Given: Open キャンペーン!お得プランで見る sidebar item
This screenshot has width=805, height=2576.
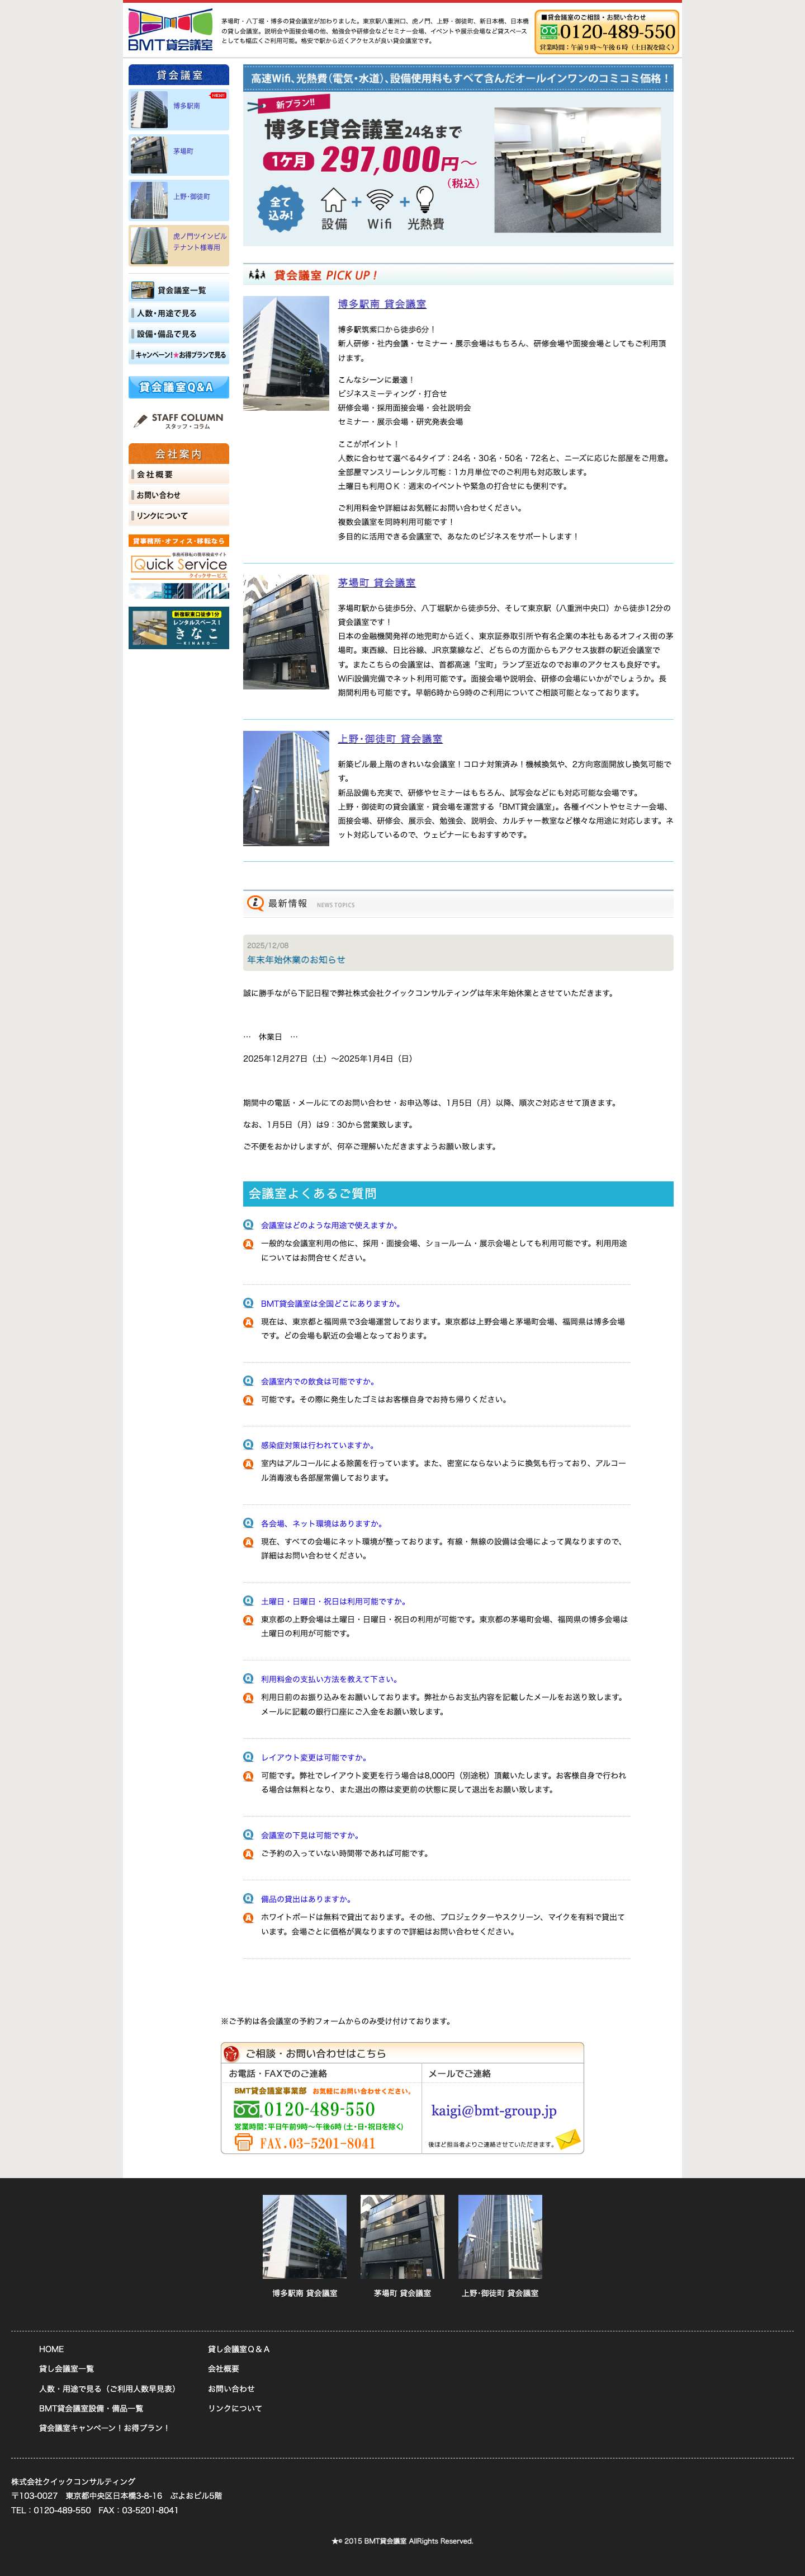Looking at the screenshot, I should tap(179, 355).
